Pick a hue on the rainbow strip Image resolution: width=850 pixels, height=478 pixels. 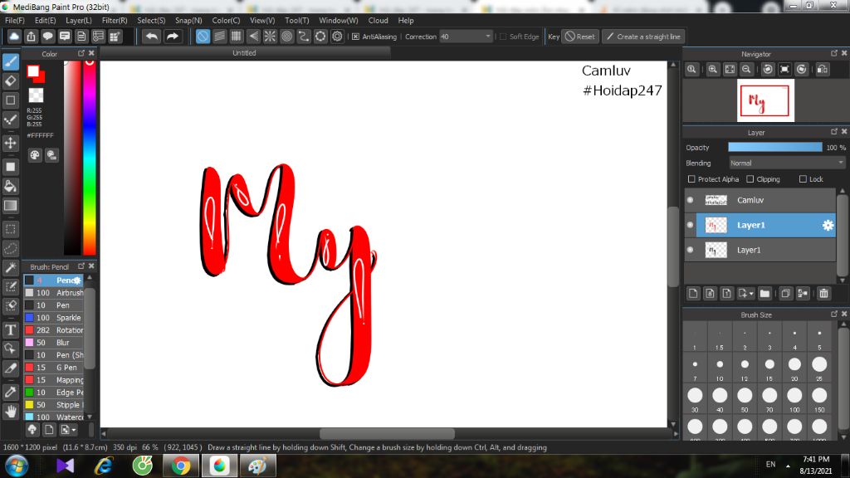90,157
